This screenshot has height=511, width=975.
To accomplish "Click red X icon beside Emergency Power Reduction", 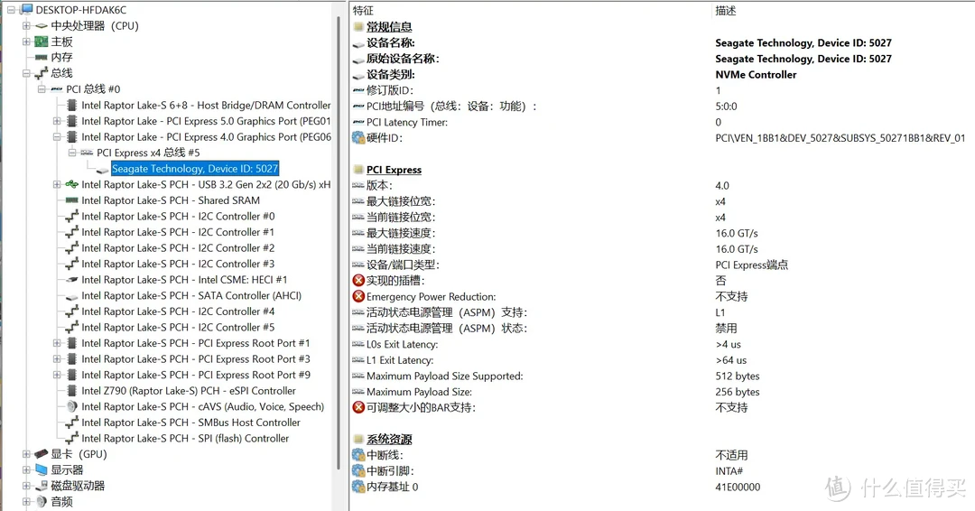I will click(x=358, y=296).
